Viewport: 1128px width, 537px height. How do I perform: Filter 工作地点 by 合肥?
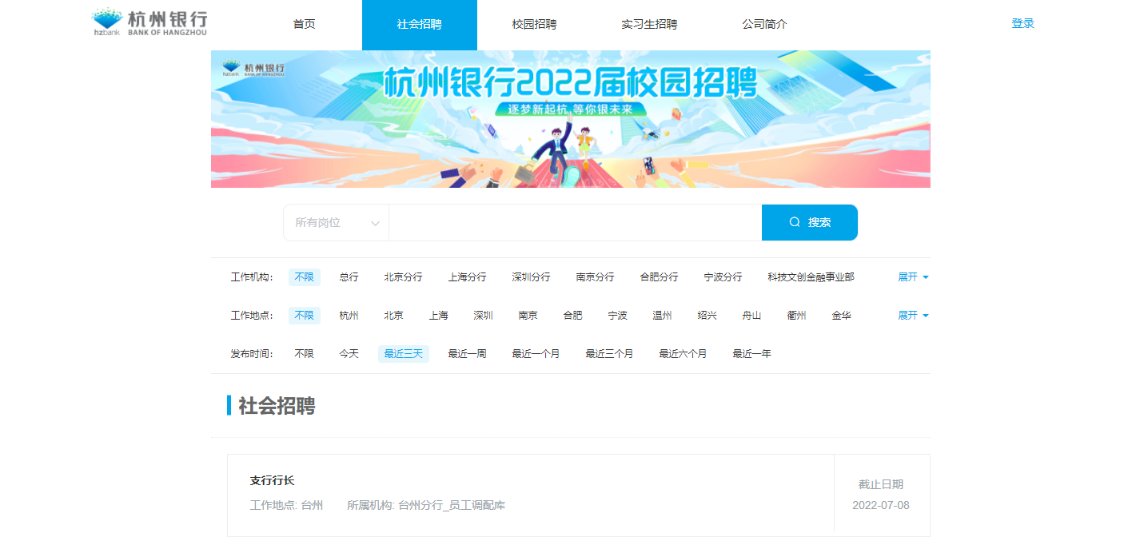tap(572, 316)
